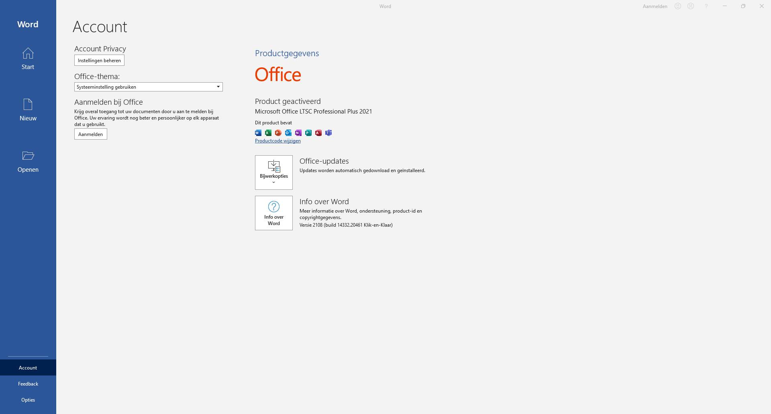Open the Productcode wijzigen link
The image size is (771, 414).
[x=278, y=141]
